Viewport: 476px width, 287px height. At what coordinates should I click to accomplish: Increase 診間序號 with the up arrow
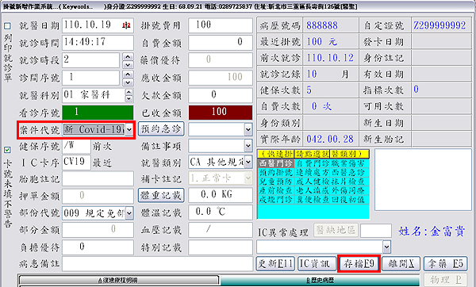tap(128, 75)
